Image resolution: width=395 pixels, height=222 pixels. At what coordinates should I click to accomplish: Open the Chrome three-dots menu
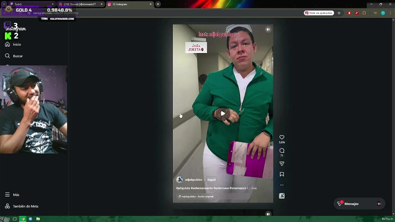[x=390, y=13]
